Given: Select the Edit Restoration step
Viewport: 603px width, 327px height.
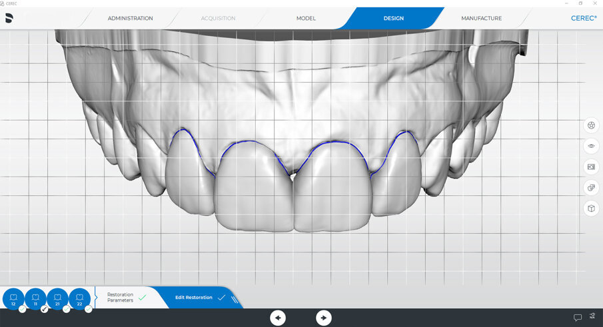Looking at the screenshot, I should click(194, 298).
